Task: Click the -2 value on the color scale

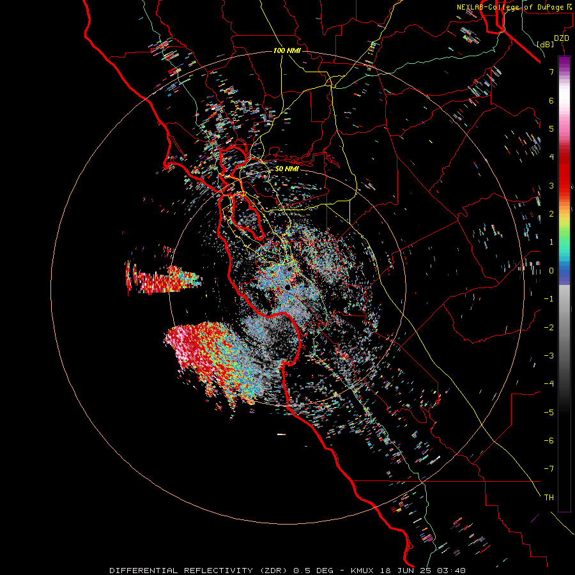Action: pos(549,328)
